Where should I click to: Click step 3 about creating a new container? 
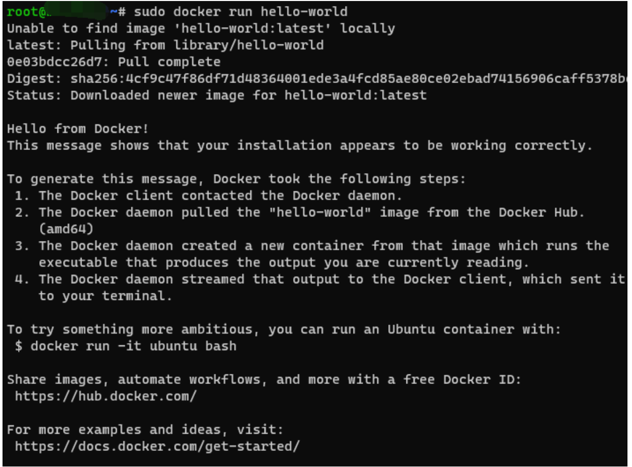coord(323,246)
